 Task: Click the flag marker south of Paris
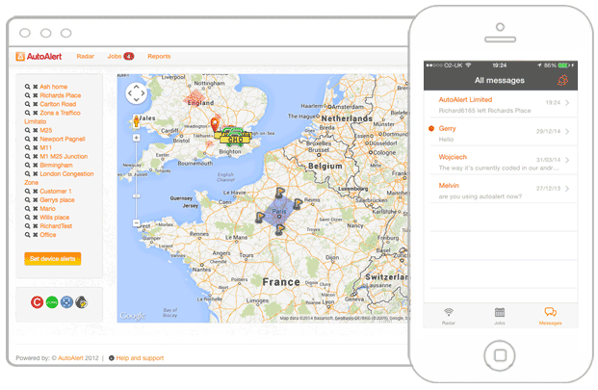[280, 229]
